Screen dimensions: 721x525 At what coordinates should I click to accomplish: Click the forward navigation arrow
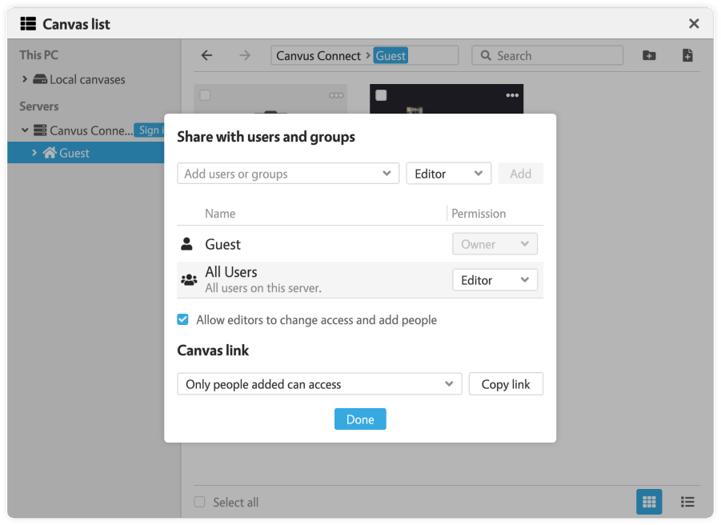tap(245, 55)
